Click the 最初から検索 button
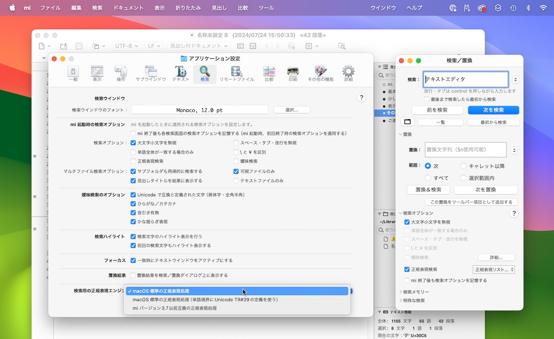 coord(493,122)
